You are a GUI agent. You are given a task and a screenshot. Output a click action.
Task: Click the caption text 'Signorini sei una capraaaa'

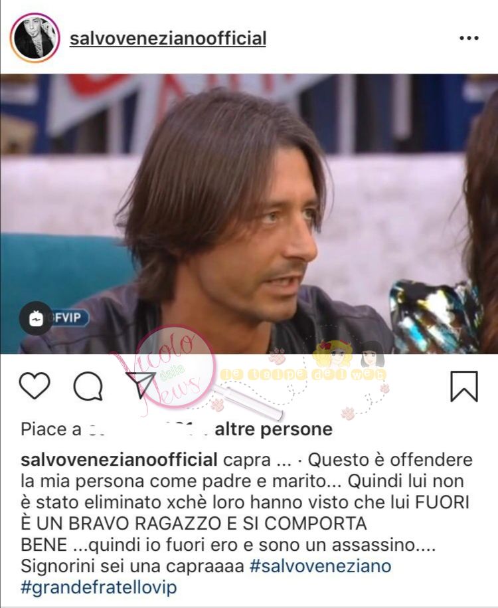point(132,566)
